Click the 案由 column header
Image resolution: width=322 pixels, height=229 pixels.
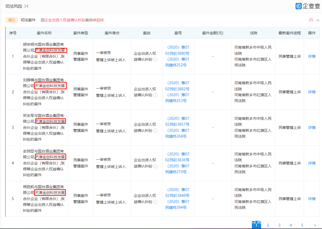pyautogui.click(x=147, y=33)
